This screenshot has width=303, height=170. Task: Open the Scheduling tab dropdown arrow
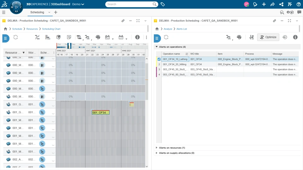tap(49, 12)
